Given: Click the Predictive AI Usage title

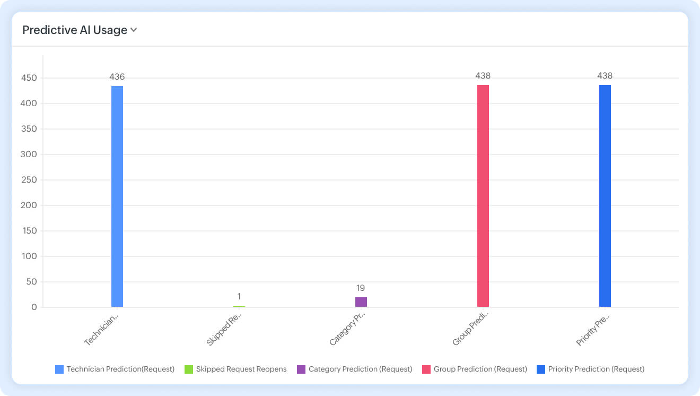Looking at the screenshot, I should point(74,30).
